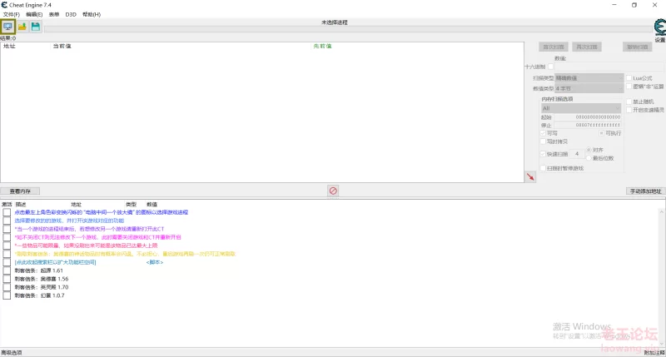Select the 最后位数 radio button
Screen dimensions: 666x357
[589, 158]
